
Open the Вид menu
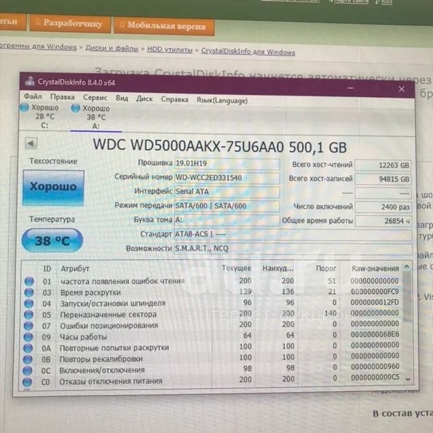(121, 98)
